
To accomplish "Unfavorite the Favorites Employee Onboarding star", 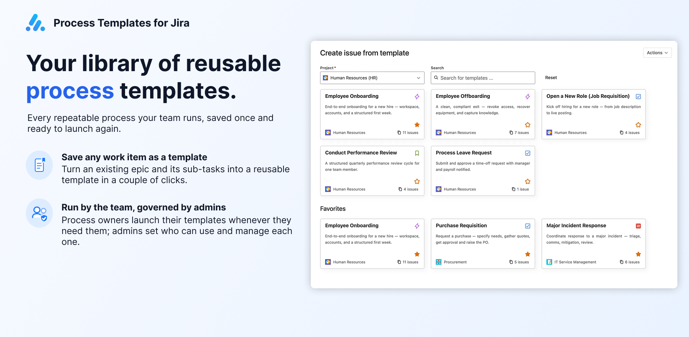I will 417,254.
